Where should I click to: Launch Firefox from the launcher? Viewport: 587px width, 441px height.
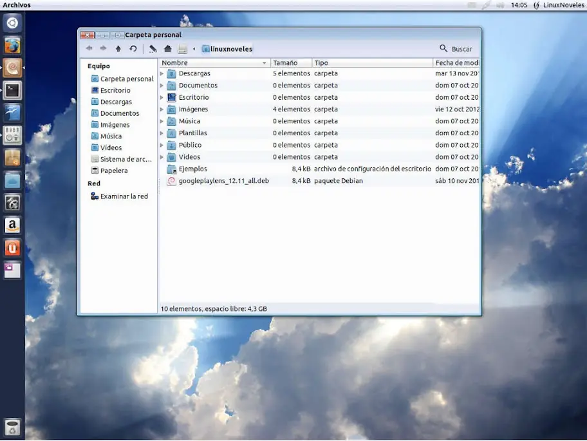tap(12, 46)
